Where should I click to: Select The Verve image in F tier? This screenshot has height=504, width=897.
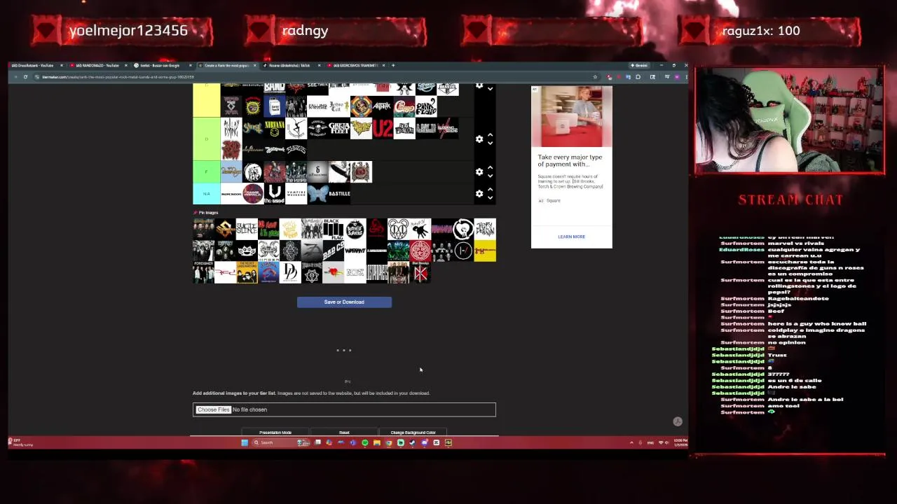click(x=296, y=171)
